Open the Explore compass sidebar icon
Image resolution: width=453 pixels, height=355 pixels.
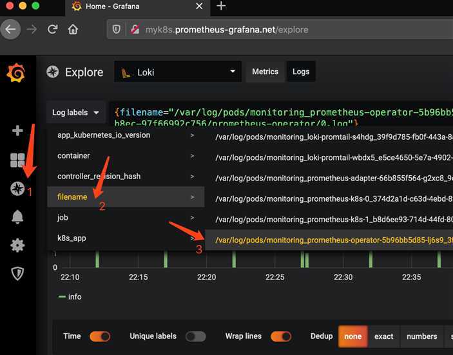pos(17,189)
